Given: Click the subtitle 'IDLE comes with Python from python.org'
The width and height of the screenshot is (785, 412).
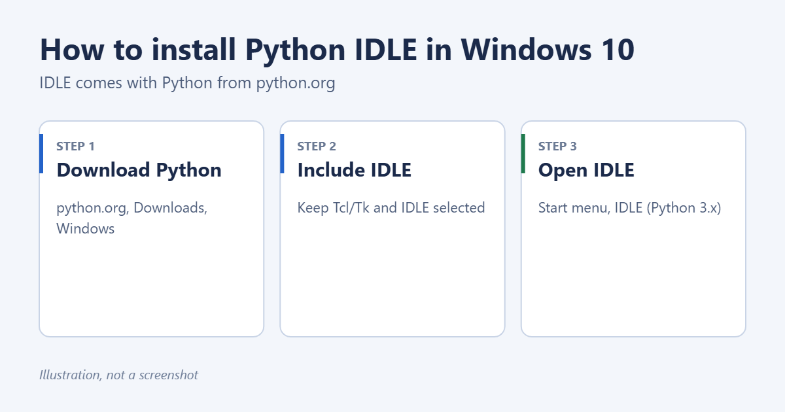Looking at the screenshot, I should coord(187,84).
